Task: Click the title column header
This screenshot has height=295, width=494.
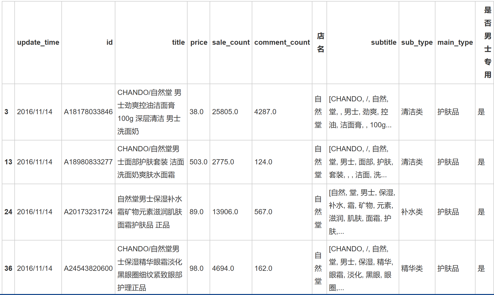Action: (x=151, y=42)
